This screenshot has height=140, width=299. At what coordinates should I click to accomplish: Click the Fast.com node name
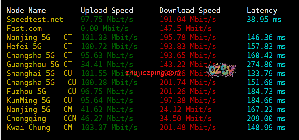[x=24, y=29]
